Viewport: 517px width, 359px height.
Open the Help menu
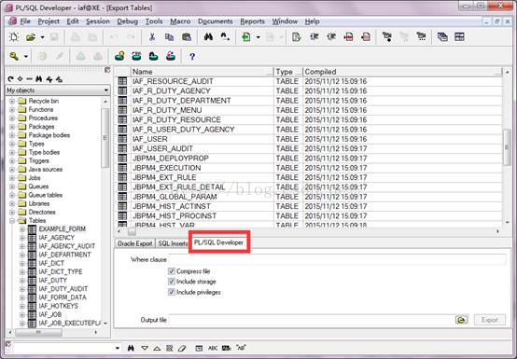coord(312,21)
